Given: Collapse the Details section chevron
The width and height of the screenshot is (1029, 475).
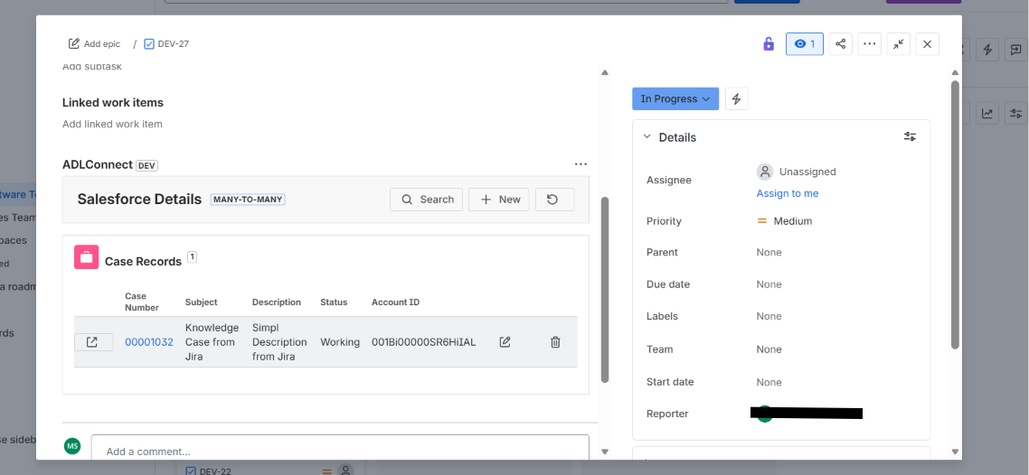Looking at the screenshot, I should (647, 137).
